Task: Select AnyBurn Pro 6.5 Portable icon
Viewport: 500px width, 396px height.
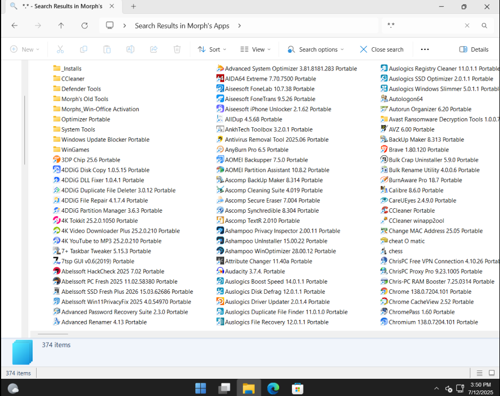Action: coord(220,149)
